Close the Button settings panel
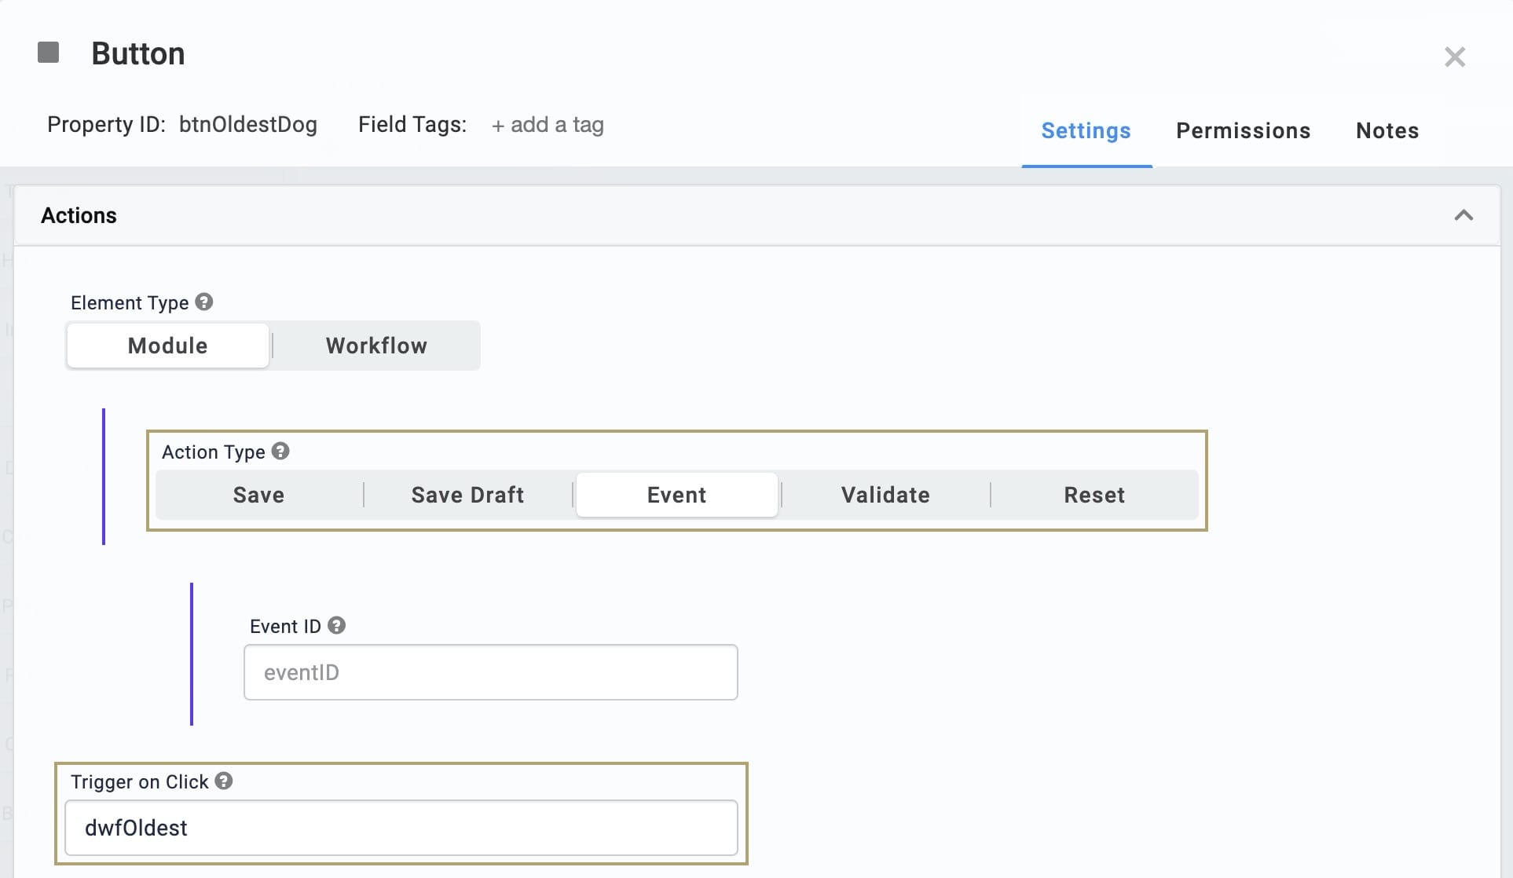 click(1455, 57)
